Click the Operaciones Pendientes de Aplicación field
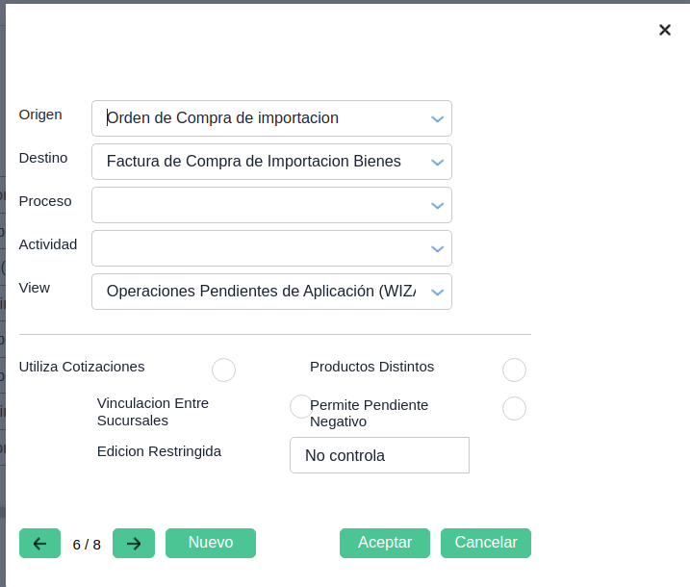 (x=262, y=292)
